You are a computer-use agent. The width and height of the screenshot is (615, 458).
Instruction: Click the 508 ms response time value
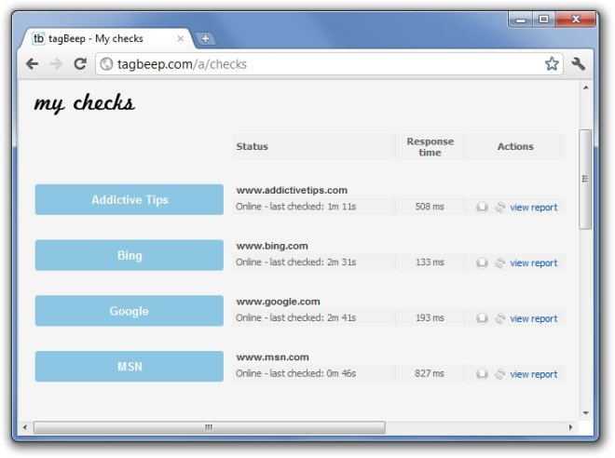pos(430,207)
